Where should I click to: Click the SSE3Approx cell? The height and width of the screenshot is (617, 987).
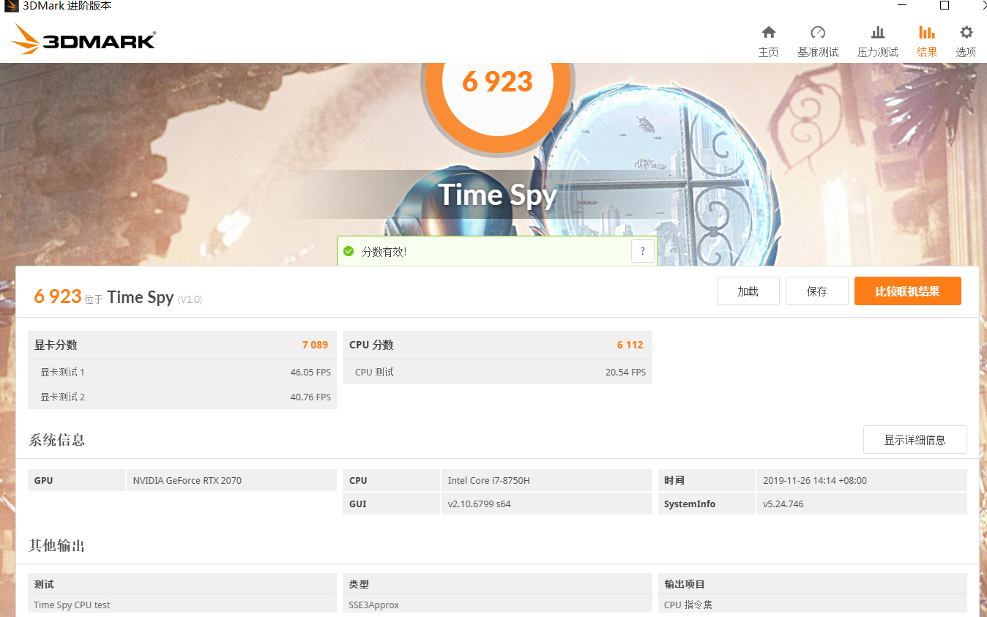[373, 605]
